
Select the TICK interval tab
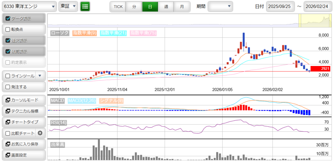118,7
